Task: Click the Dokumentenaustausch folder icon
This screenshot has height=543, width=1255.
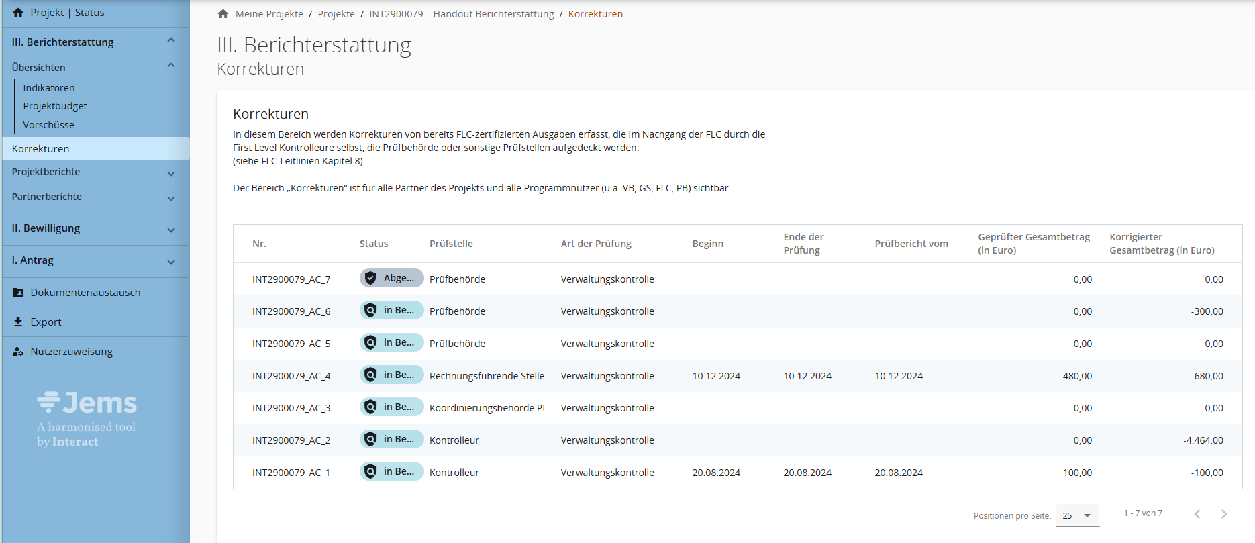Action: [x=18, y=293]
